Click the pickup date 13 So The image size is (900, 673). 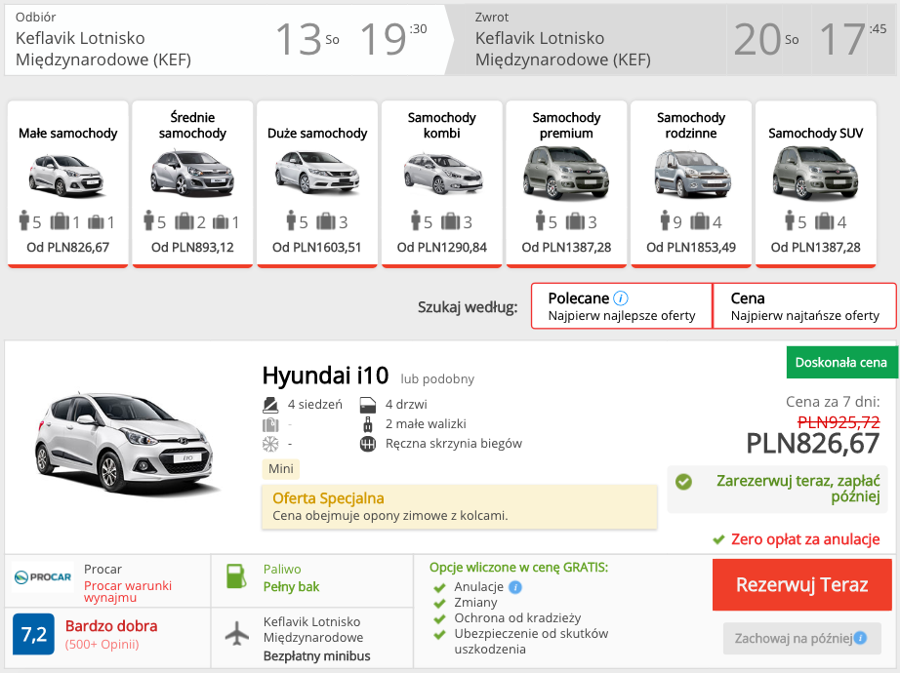307,40
